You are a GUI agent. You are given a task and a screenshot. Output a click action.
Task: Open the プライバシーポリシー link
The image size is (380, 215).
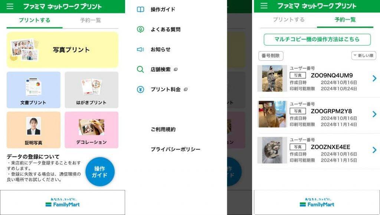pos(176,149)
